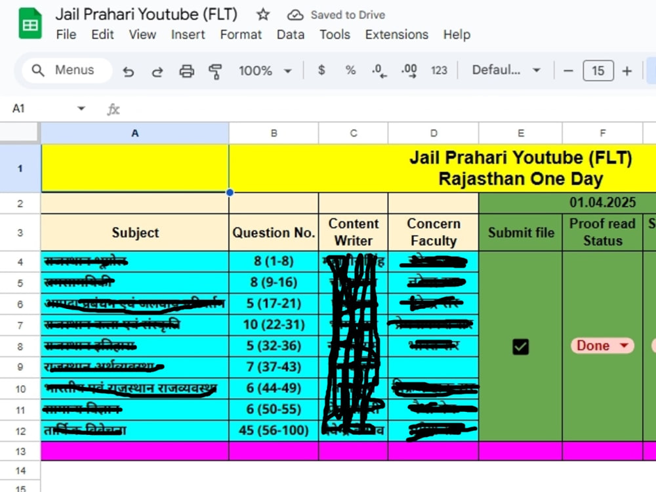The width and height of the screenshot is (656, 492).
Task: Format cells as percent
Action: [350, 70]
